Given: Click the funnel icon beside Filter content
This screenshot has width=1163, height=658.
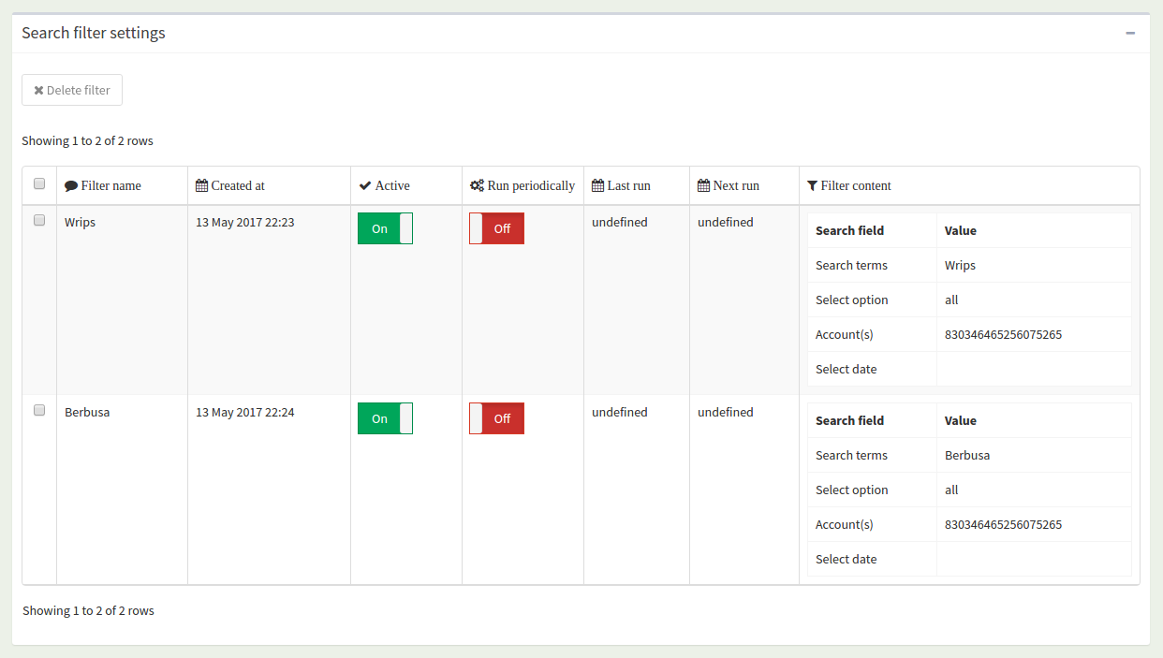Looking at the screenshot, I should [x=811, y=185].
